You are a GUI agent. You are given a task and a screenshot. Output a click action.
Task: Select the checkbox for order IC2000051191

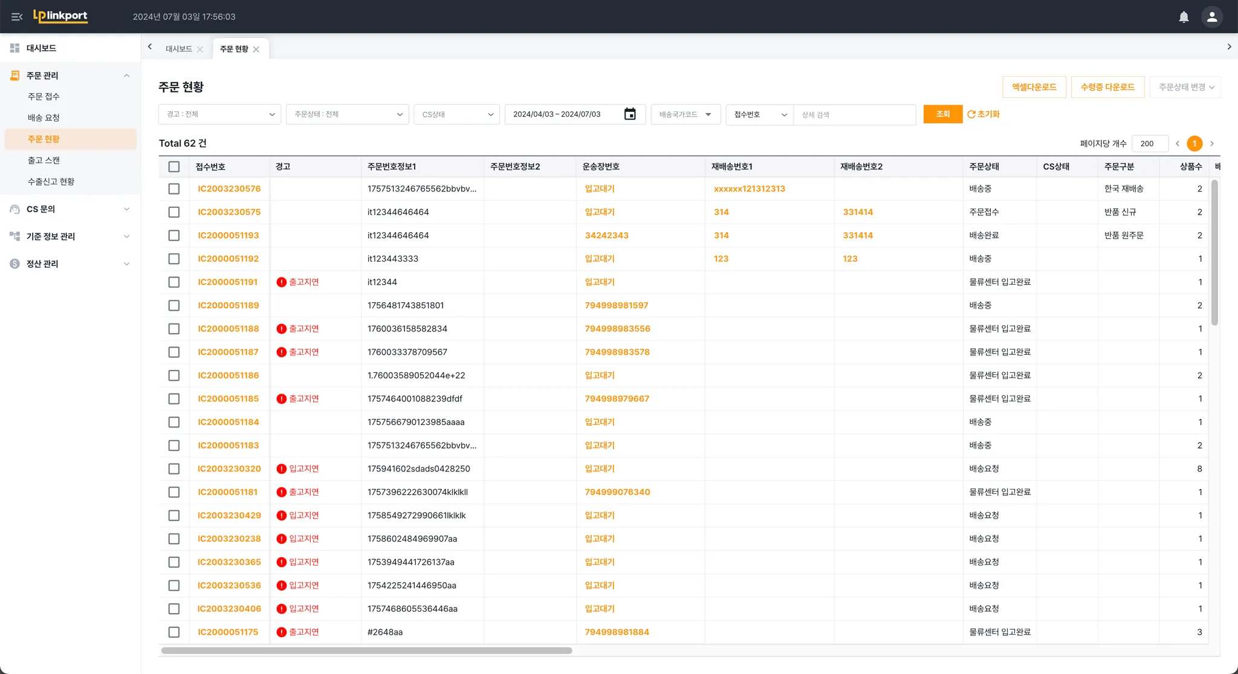(174, 282)
